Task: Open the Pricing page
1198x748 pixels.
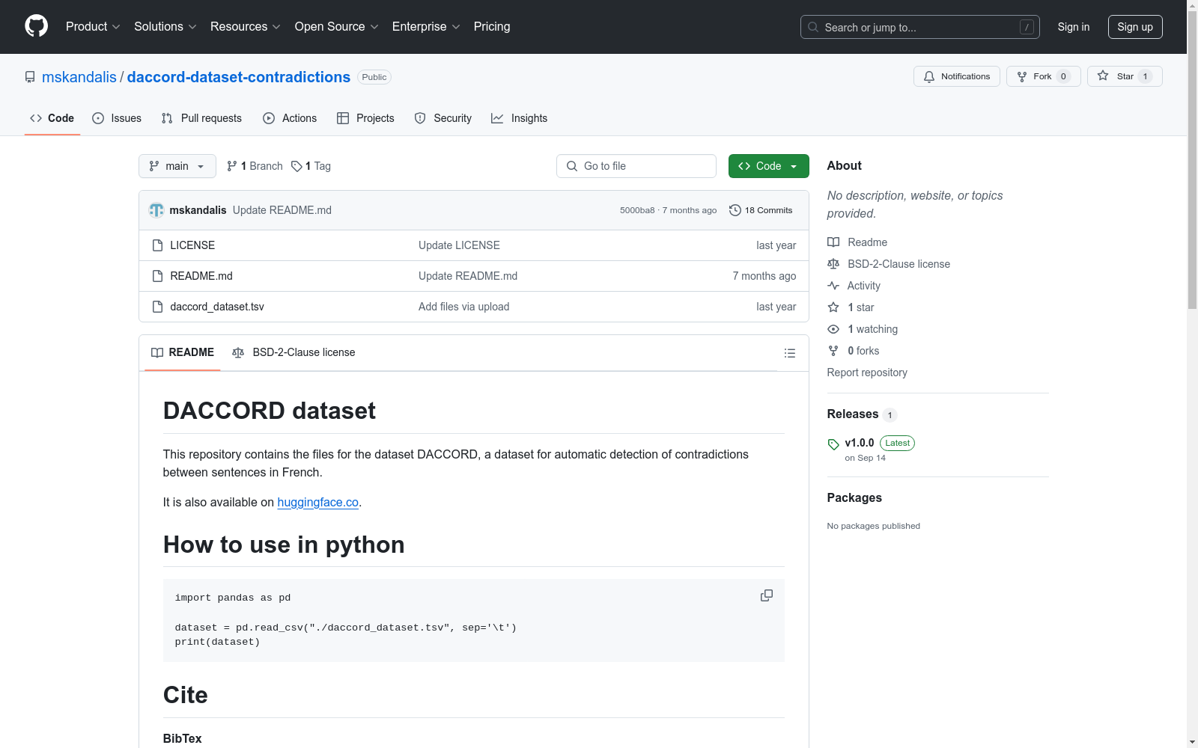Action: click(492, 26)
